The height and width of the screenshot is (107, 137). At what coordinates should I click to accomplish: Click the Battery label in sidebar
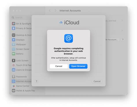click(x=20, y=54)
